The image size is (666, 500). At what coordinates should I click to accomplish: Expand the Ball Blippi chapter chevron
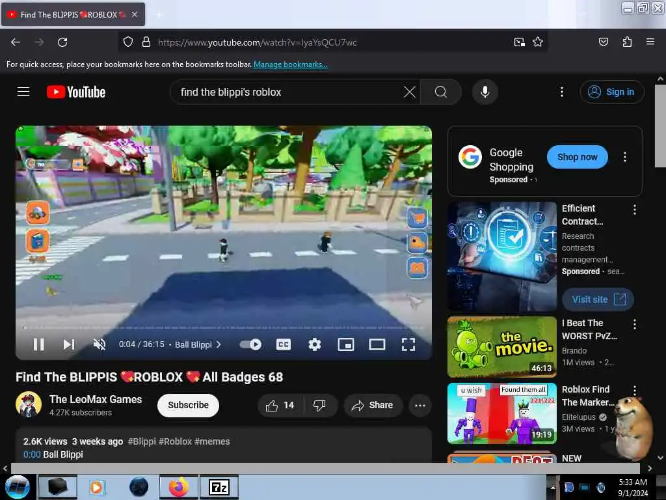coord(219,344)
